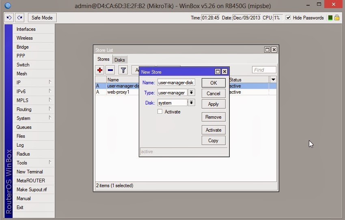Click the Time value 01:28:45
Screen dimensions: 345x220
pyautogui.click(x=211, y=18)
